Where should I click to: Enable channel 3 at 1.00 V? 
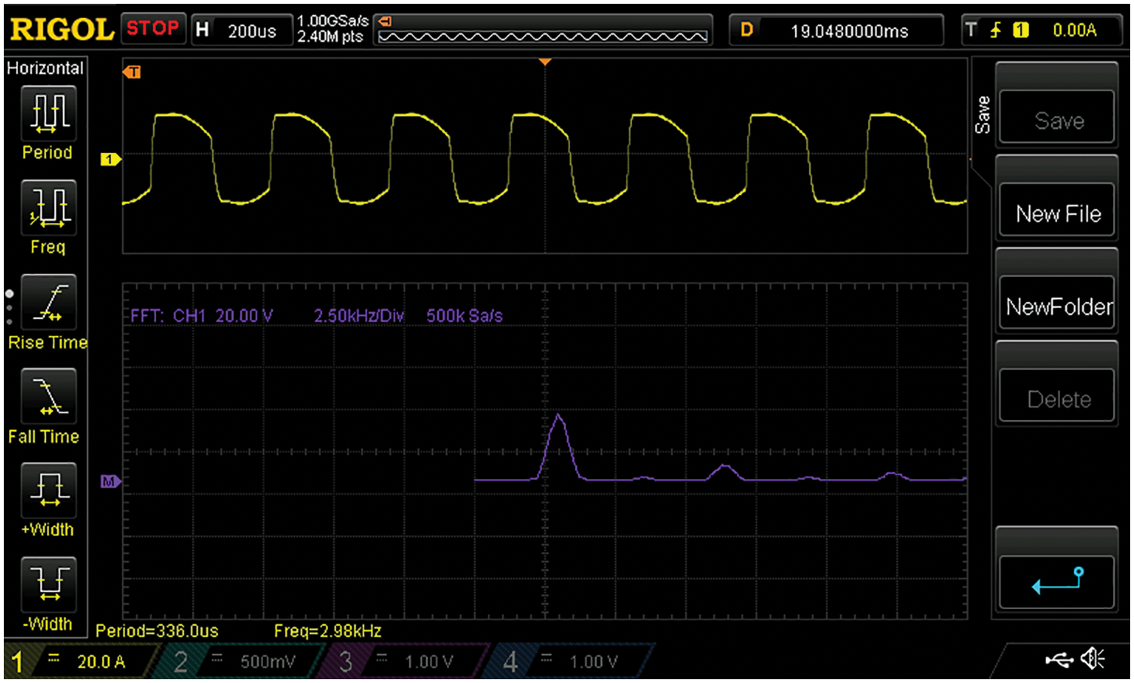click(407, 662)
